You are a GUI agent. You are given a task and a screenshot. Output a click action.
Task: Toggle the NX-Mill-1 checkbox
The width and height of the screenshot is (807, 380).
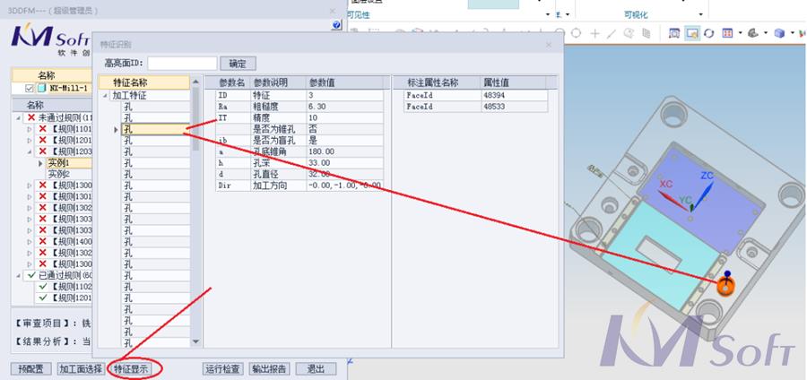click(x=30, y=89)
